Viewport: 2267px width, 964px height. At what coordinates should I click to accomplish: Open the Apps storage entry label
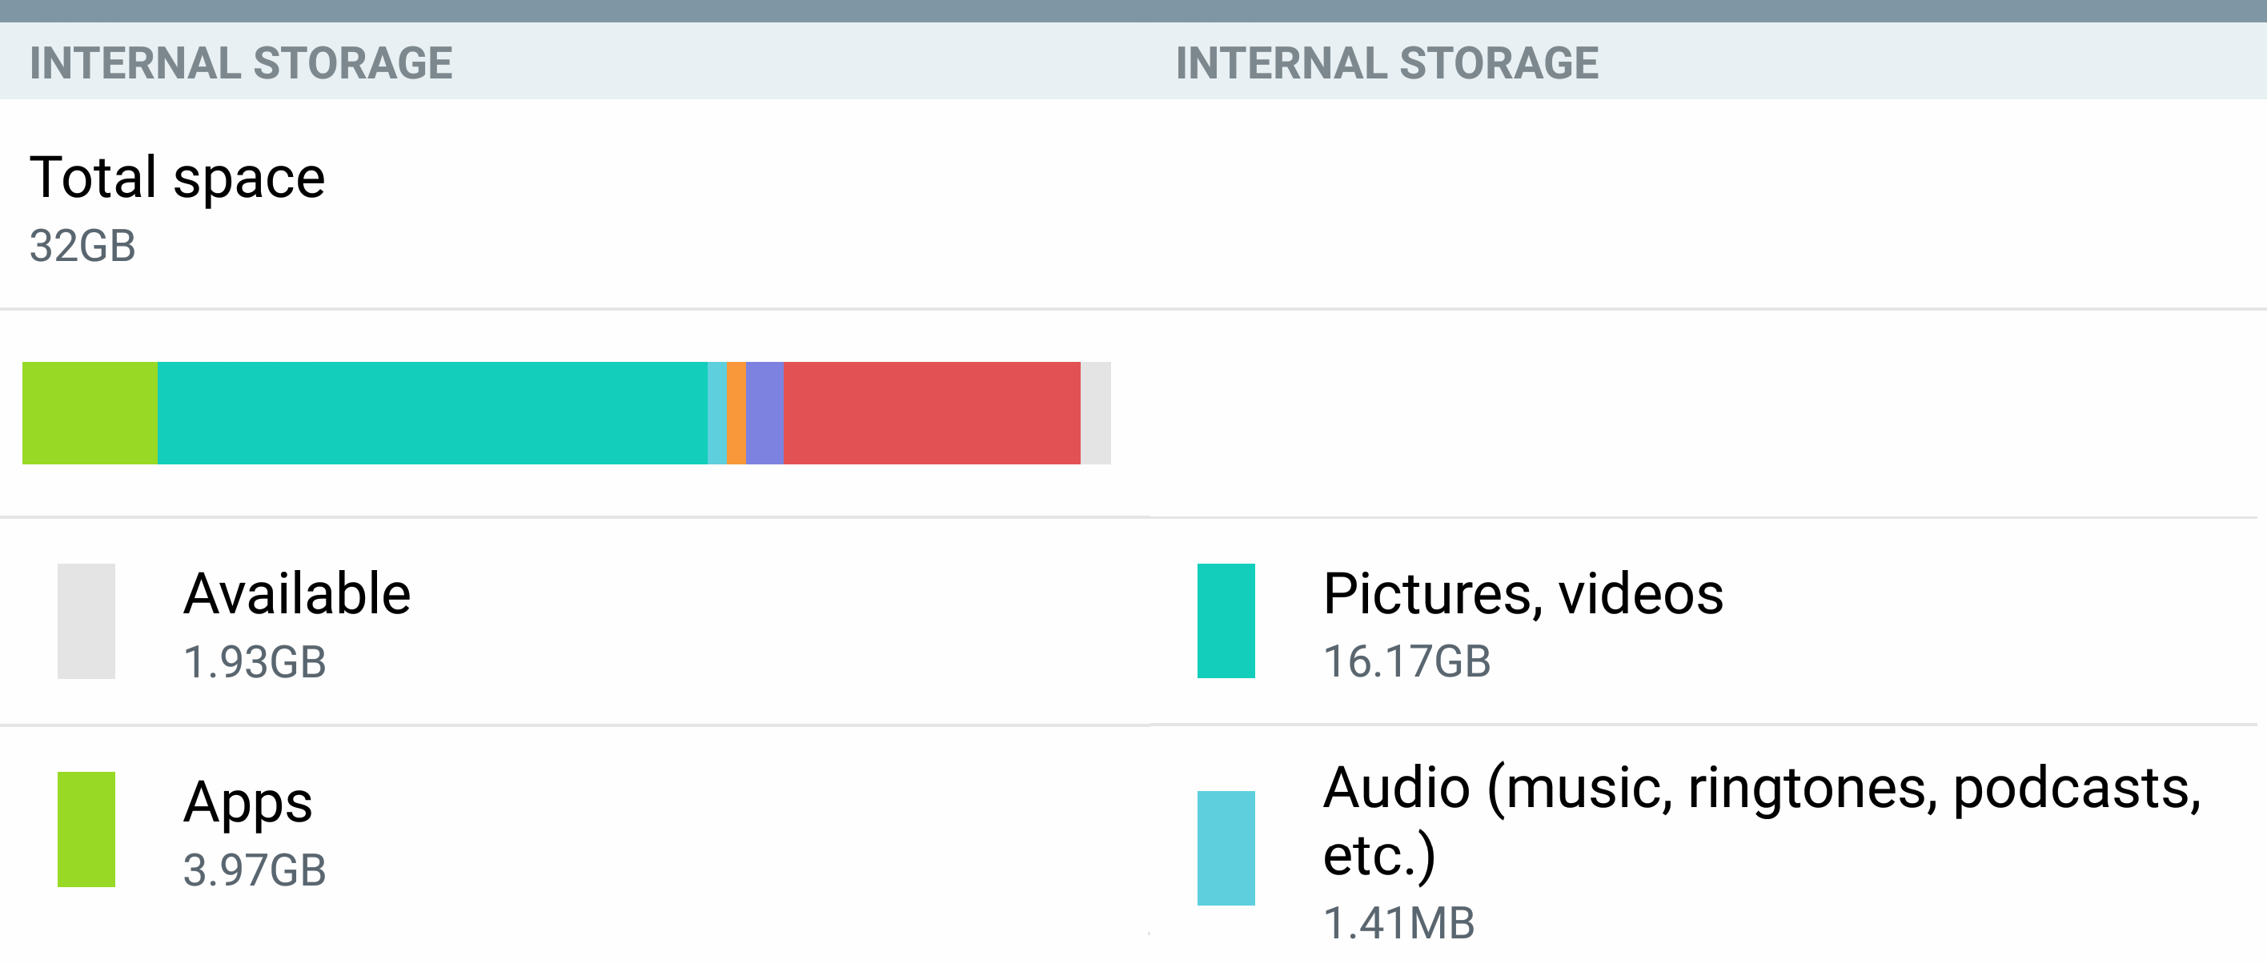point(247,802)
